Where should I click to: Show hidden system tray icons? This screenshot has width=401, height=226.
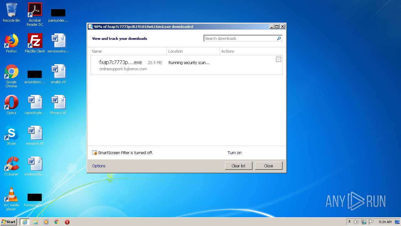pos(349,222)
